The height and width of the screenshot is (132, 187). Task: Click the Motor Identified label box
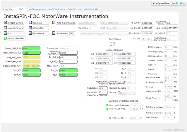pos(17,38)
